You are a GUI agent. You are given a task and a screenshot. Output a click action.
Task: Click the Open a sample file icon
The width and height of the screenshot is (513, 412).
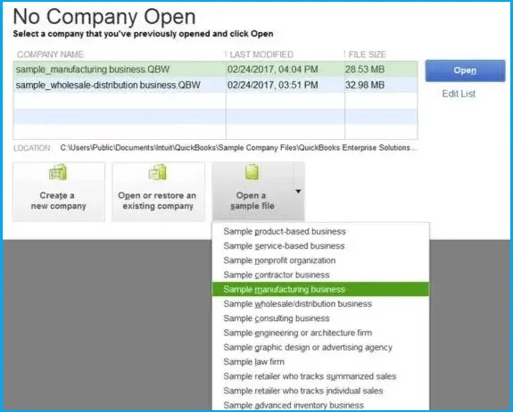click(252, 172)
